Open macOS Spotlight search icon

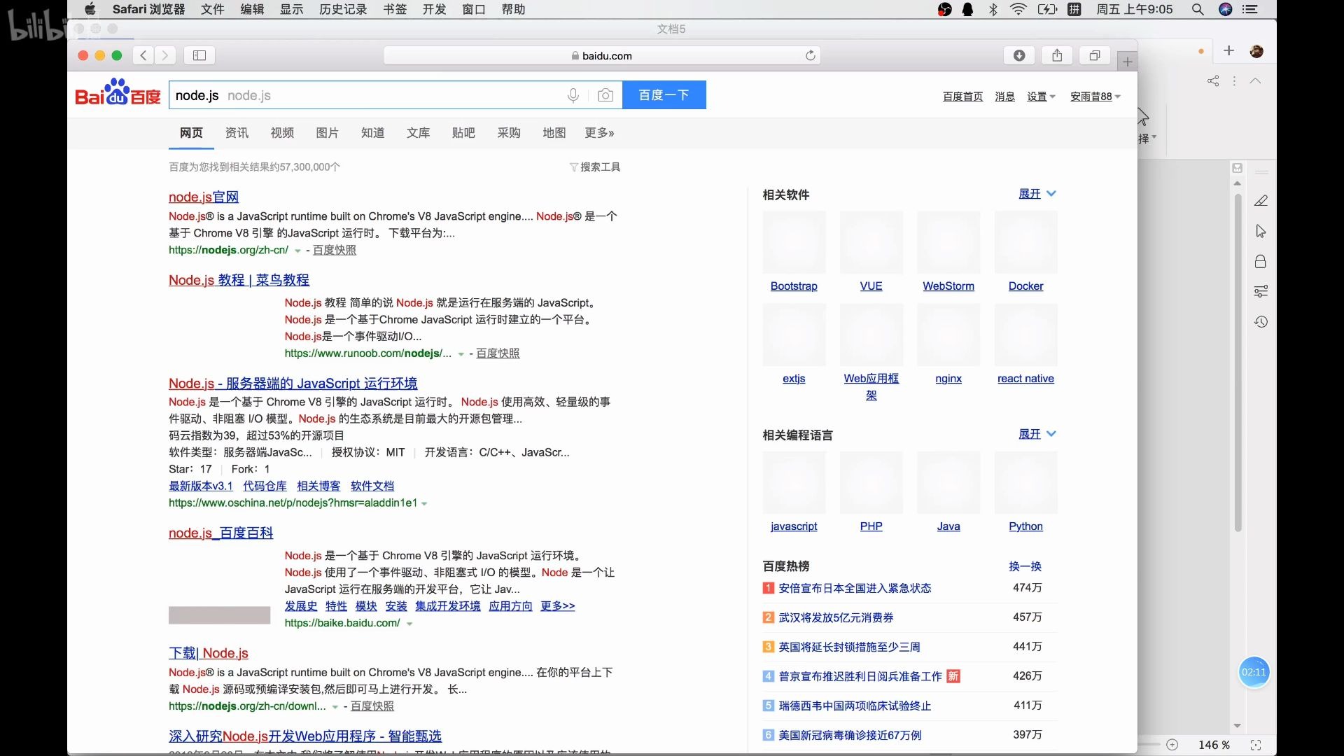point(1198,9)
